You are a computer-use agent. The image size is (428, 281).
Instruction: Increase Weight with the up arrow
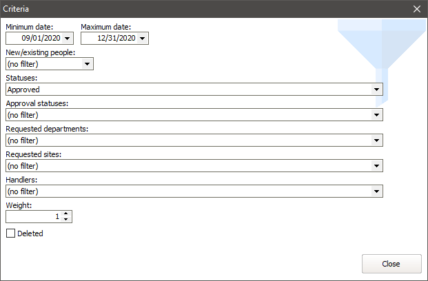coord(66,214)
